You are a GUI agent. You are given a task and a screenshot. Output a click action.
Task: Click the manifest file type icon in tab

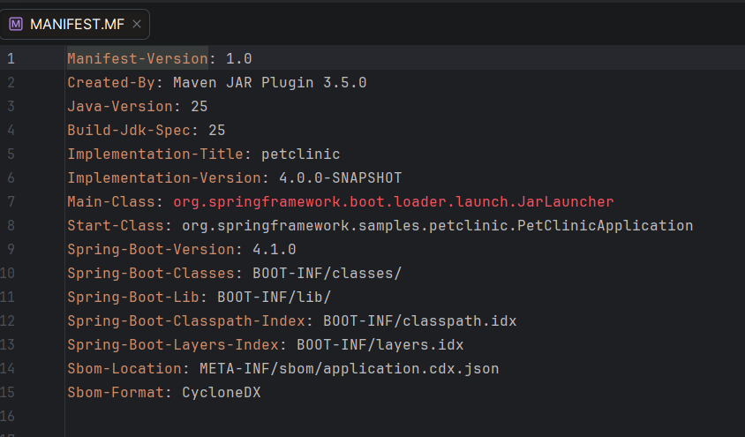[16, 24]
